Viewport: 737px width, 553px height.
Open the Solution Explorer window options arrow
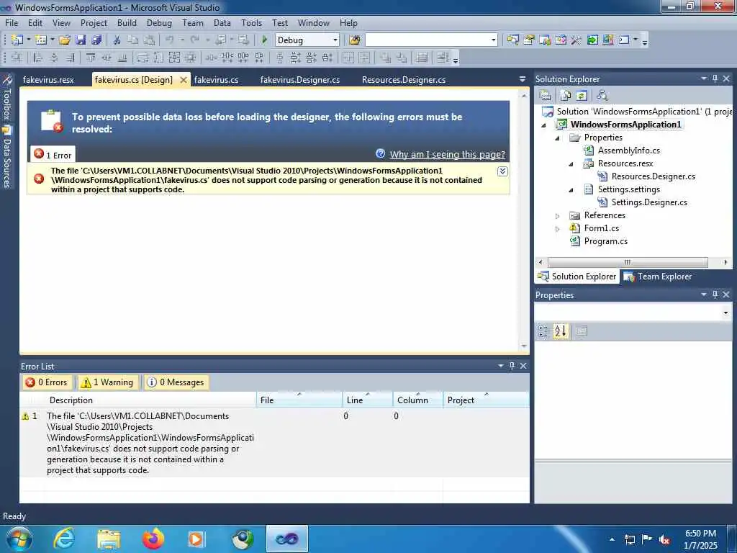pyautogui.click(x=704, y=78)
